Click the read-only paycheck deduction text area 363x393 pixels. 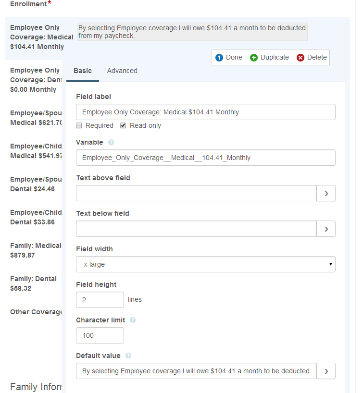click(192, 32)
